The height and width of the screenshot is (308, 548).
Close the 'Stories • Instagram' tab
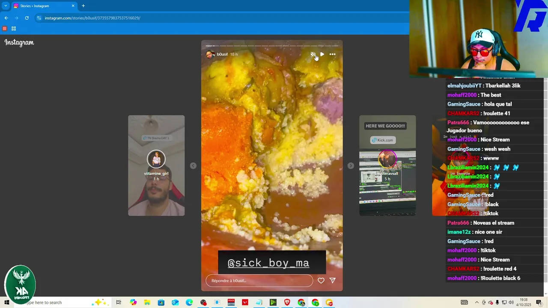[73, 6]
